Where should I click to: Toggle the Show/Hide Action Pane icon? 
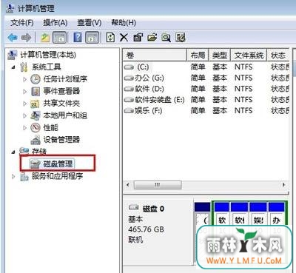pyautogui.click(x=92, y=38)
